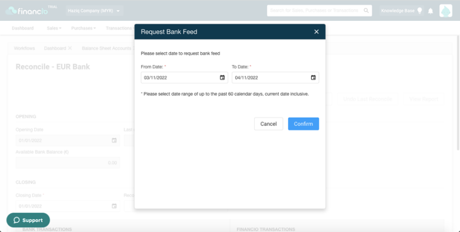Click the Financio logo
Image resolution: width=460 pixels, height=232 pixels.
pyautogui.click(x=27, y=11)
